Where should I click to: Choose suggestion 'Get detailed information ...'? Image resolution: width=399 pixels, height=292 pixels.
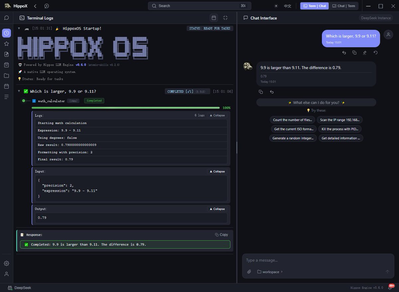(341, 138)
